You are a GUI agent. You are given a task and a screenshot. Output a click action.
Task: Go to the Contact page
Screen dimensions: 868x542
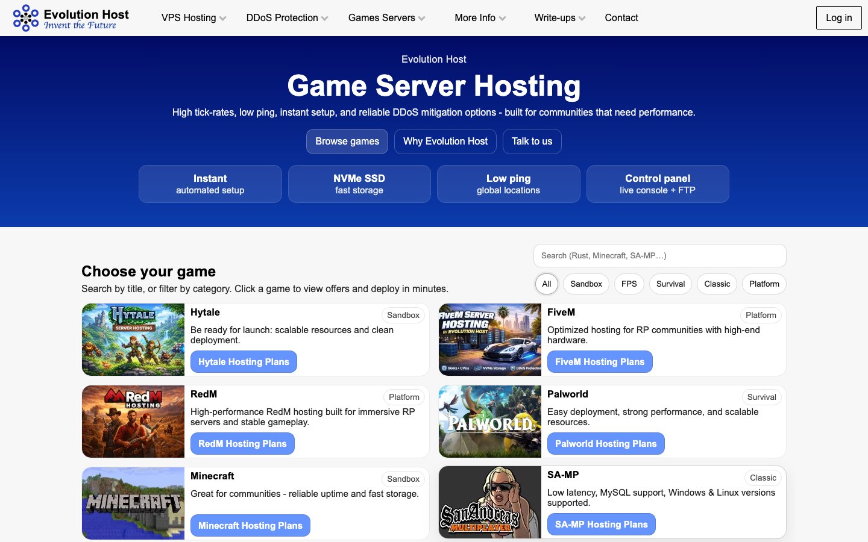tap(621, 18)
